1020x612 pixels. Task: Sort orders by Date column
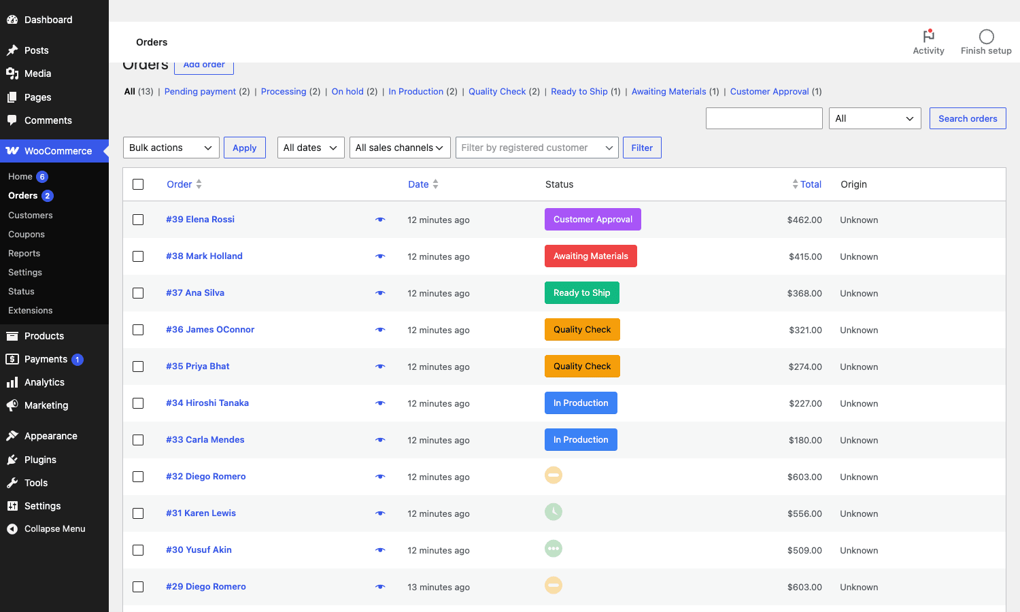[x=423, y=184]
